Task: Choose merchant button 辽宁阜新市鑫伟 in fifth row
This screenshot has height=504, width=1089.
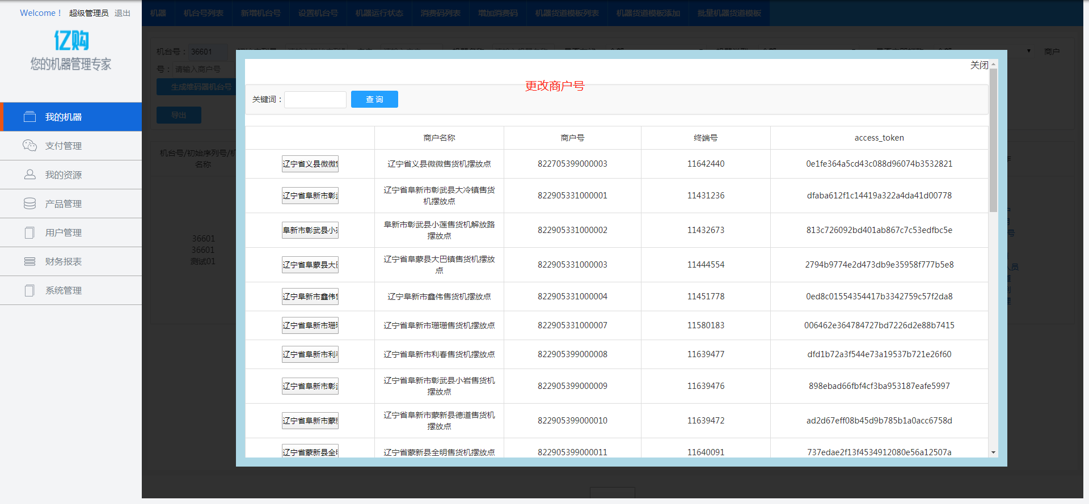Action: point(310,297)
